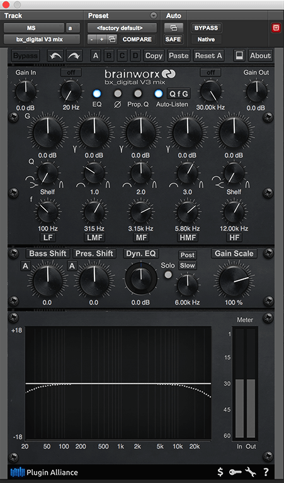Open the About button
284x483 pixels.
point(260,56)
